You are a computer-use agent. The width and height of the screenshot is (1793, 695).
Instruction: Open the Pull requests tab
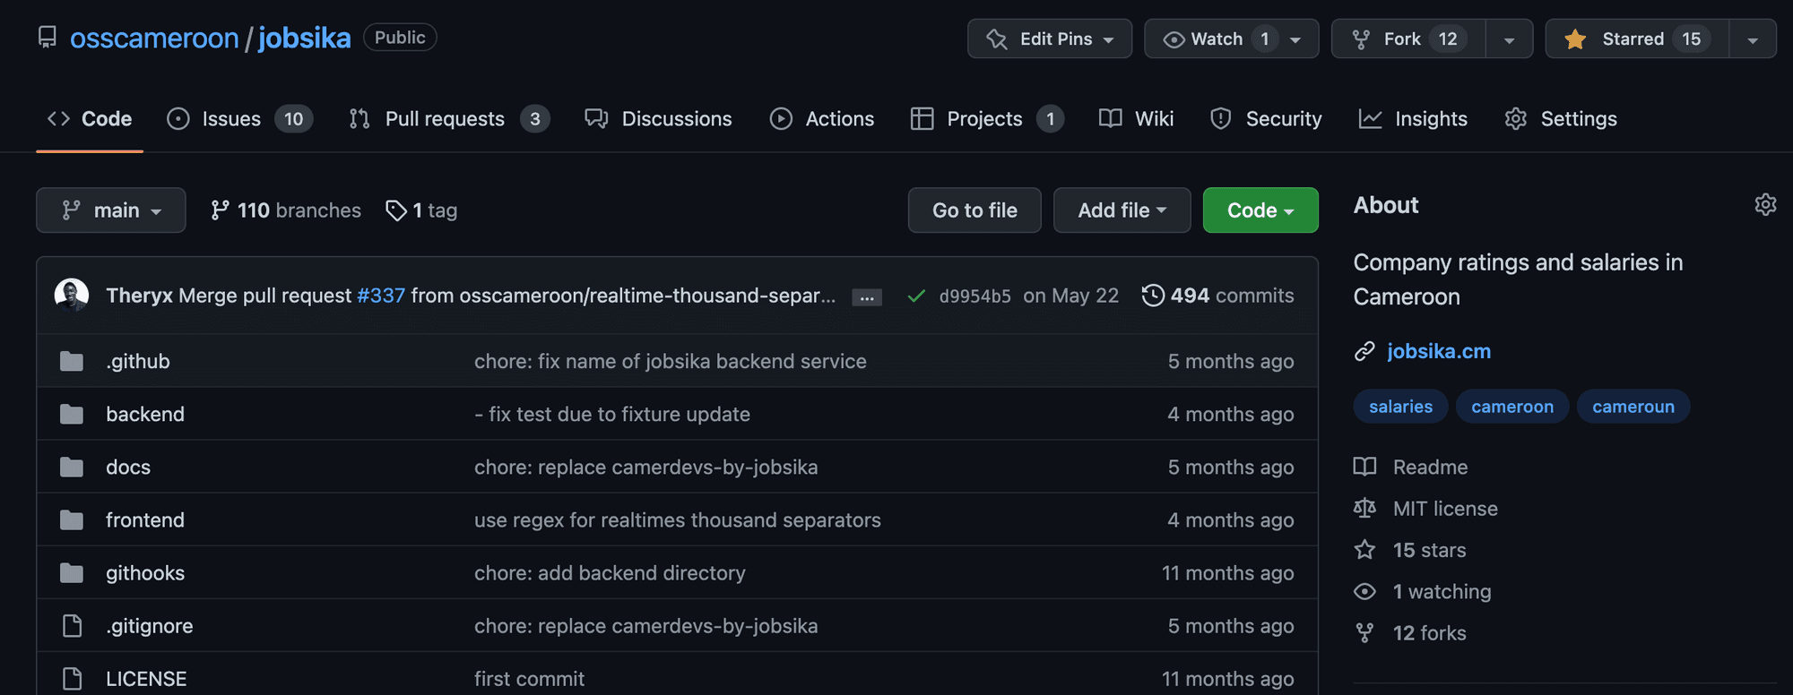pyautogui.click(x=449, y=118)
